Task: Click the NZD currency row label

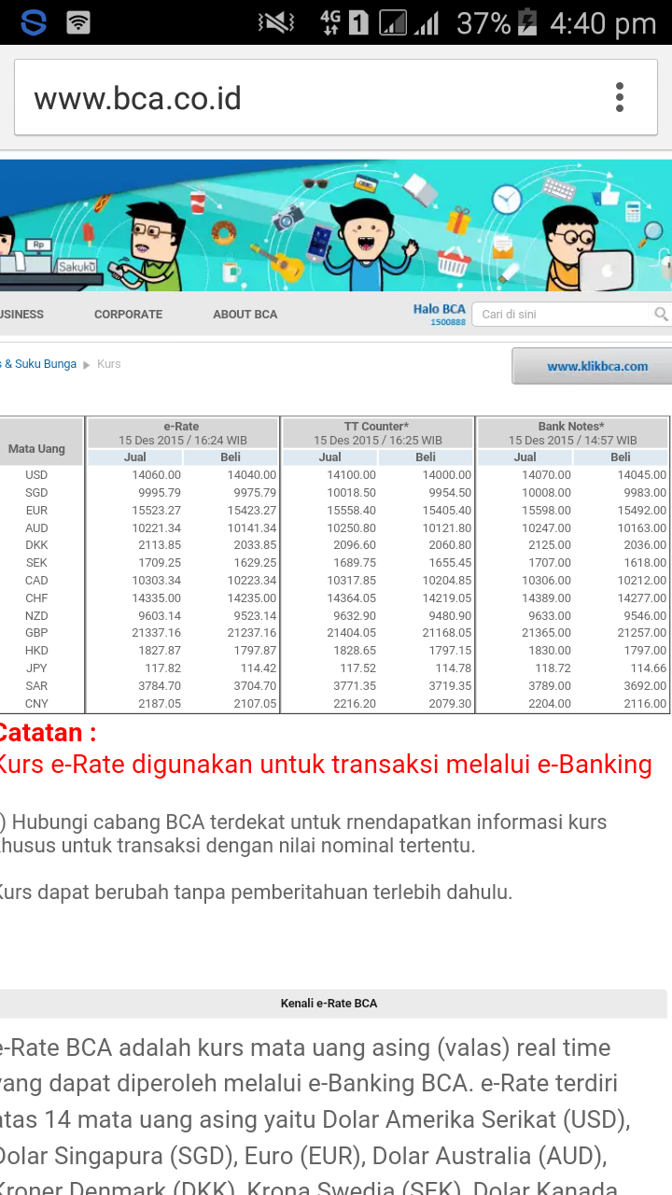Action: tap(36, 616)
